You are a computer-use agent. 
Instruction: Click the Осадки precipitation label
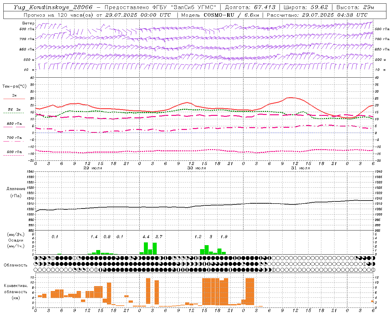point(16,240)
